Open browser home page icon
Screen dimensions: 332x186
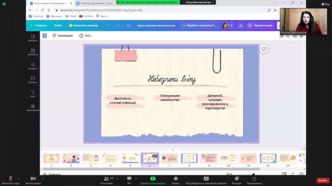(49, 10)
